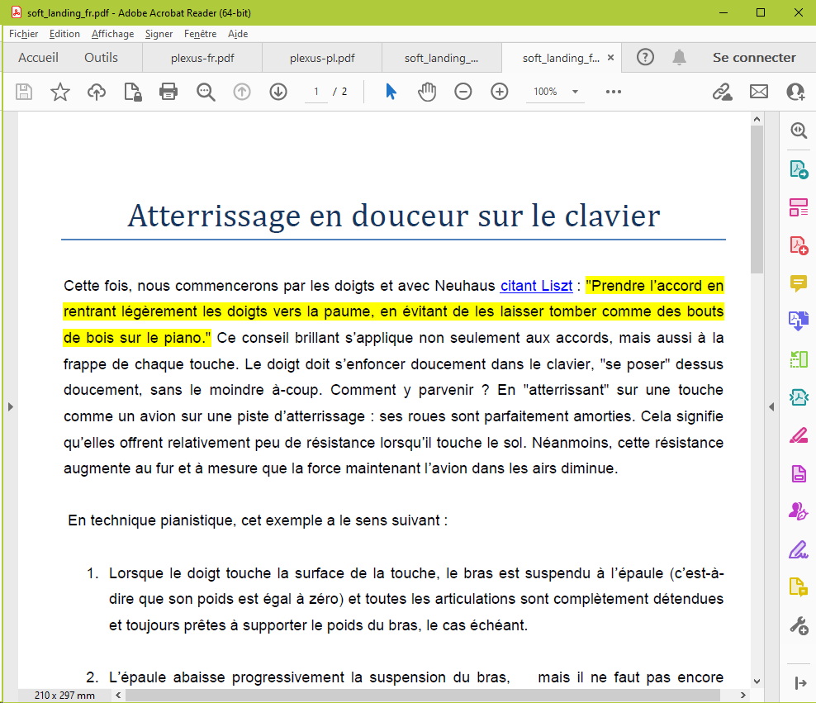Click the Se connecter button
This screenshot has height=703, width=816.
tap(754, 58)
